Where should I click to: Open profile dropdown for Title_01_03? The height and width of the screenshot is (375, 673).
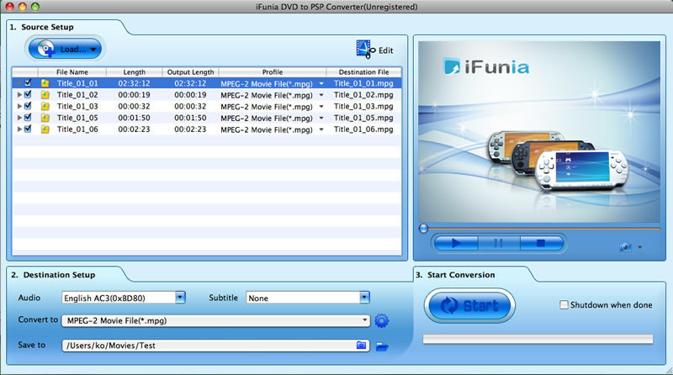[x=321, y=107]
